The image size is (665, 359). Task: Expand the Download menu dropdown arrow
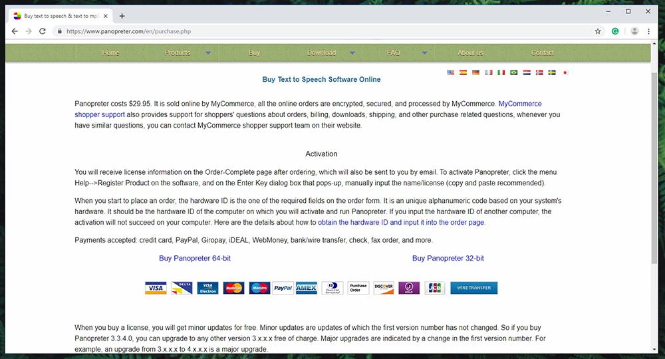[352, 53]
